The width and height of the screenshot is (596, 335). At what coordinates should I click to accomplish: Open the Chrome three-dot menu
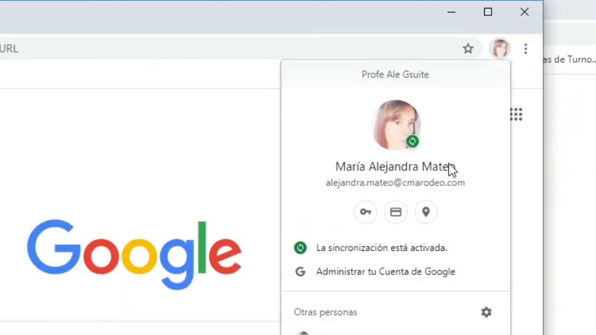click(526, 48)
